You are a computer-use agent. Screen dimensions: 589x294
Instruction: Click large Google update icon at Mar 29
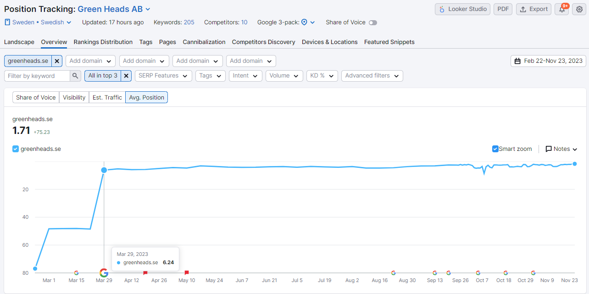pos(104,273)
